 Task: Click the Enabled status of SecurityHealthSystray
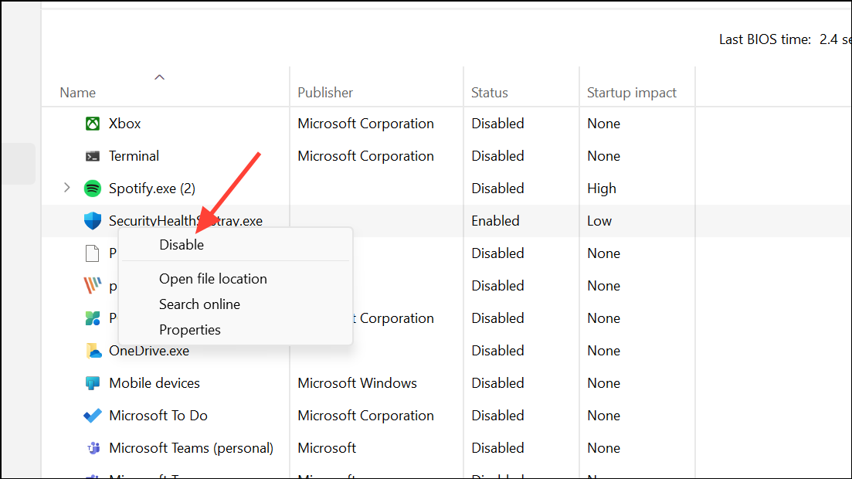[495, 221]
